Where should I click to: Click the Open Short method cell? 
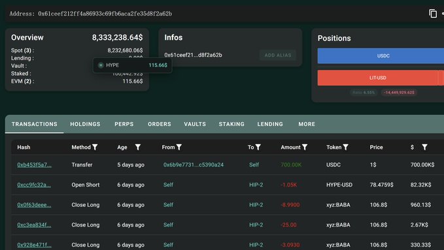(86, 185)
